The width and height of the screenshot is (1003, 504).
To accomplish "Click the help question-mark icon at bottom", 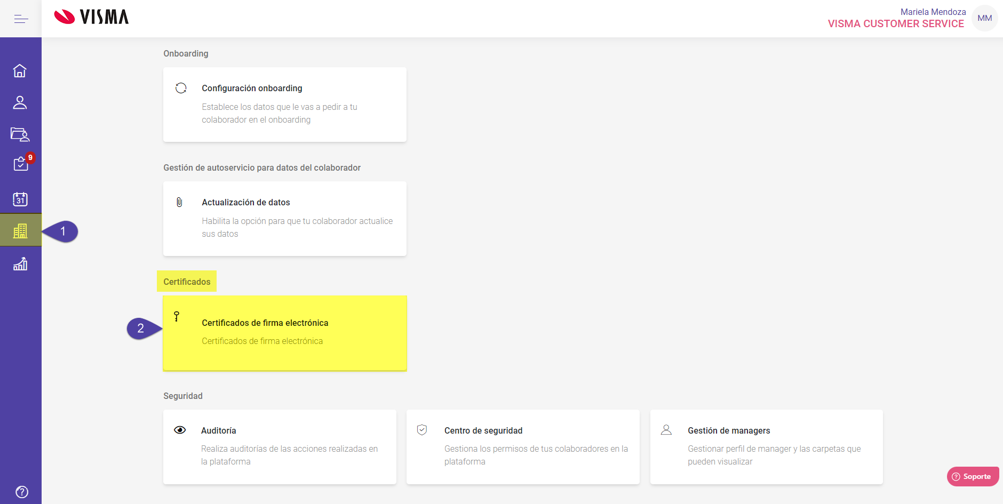I will (x=21, y=491).
